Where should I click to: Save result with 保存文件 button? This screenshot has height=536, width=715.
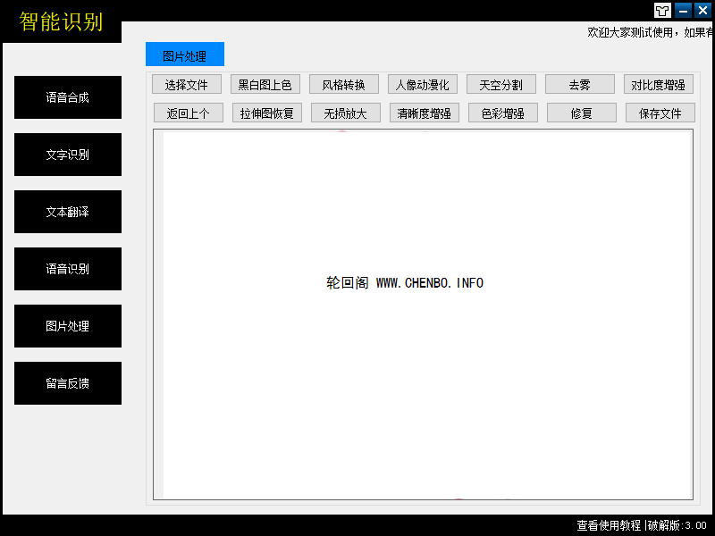[x=660, y=113]
